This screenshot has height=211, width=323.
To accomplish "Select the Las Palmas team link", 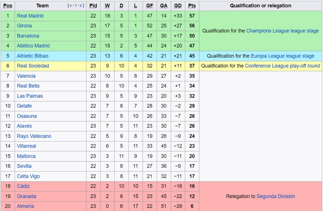I will 30,96.
